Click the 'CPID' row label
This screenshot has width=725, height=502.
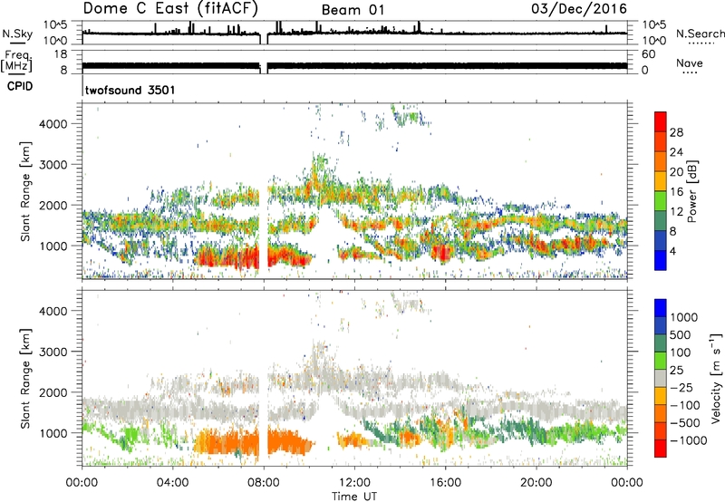coord(20,86)
